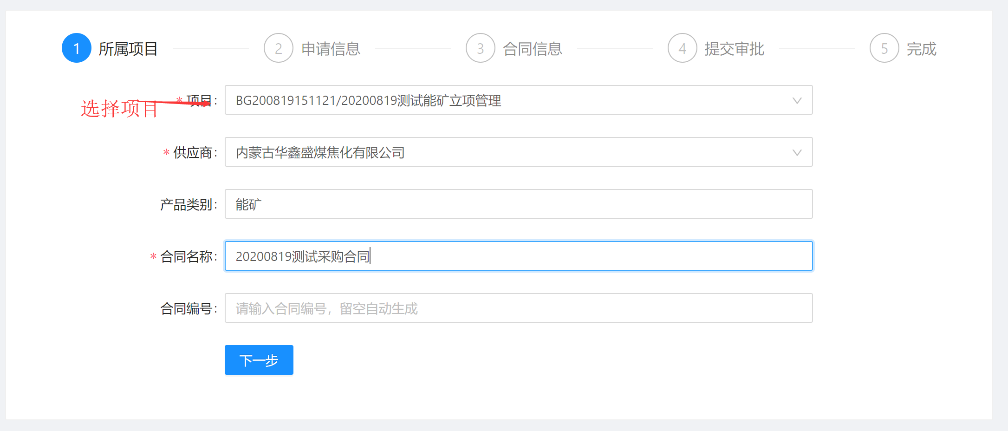Focus the 产品类别 field showing 能矿

519,204
